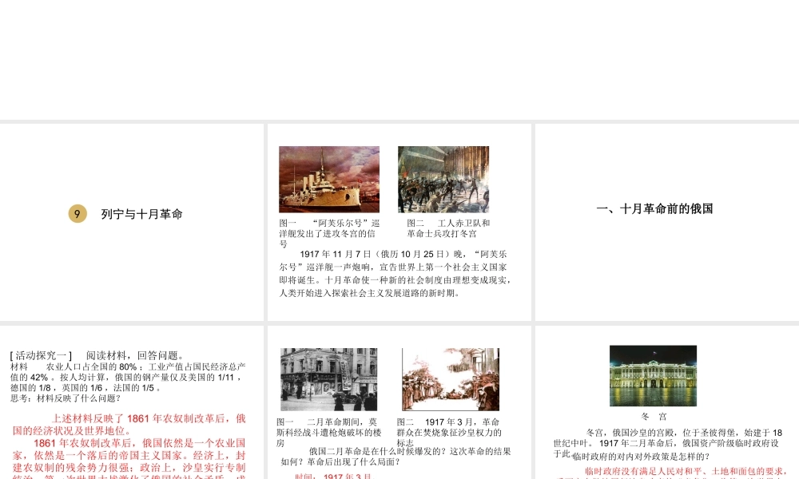Image resolution: width=799 pixels, height=479 pixels.
Task: Select caption 图一 二月革命期间，莫斯科经战斗遭枪炮破坏的楼房
Action: click(x=328, y=432)
